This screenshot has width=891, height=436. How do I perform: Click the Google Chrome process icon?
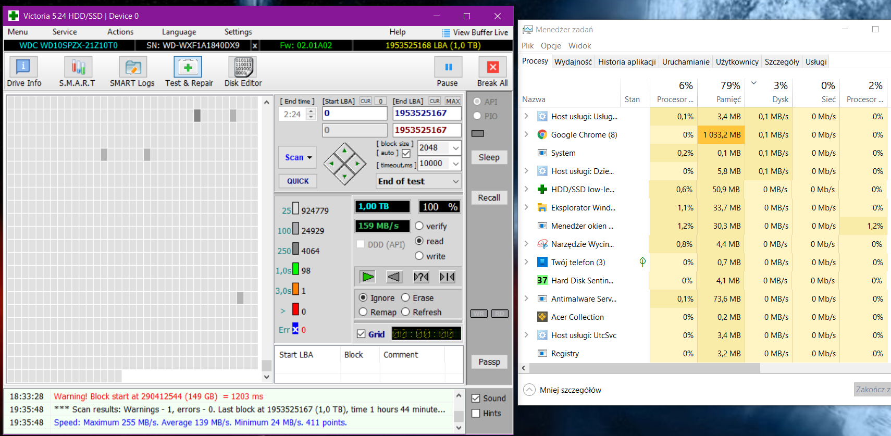tap(542, 134)
